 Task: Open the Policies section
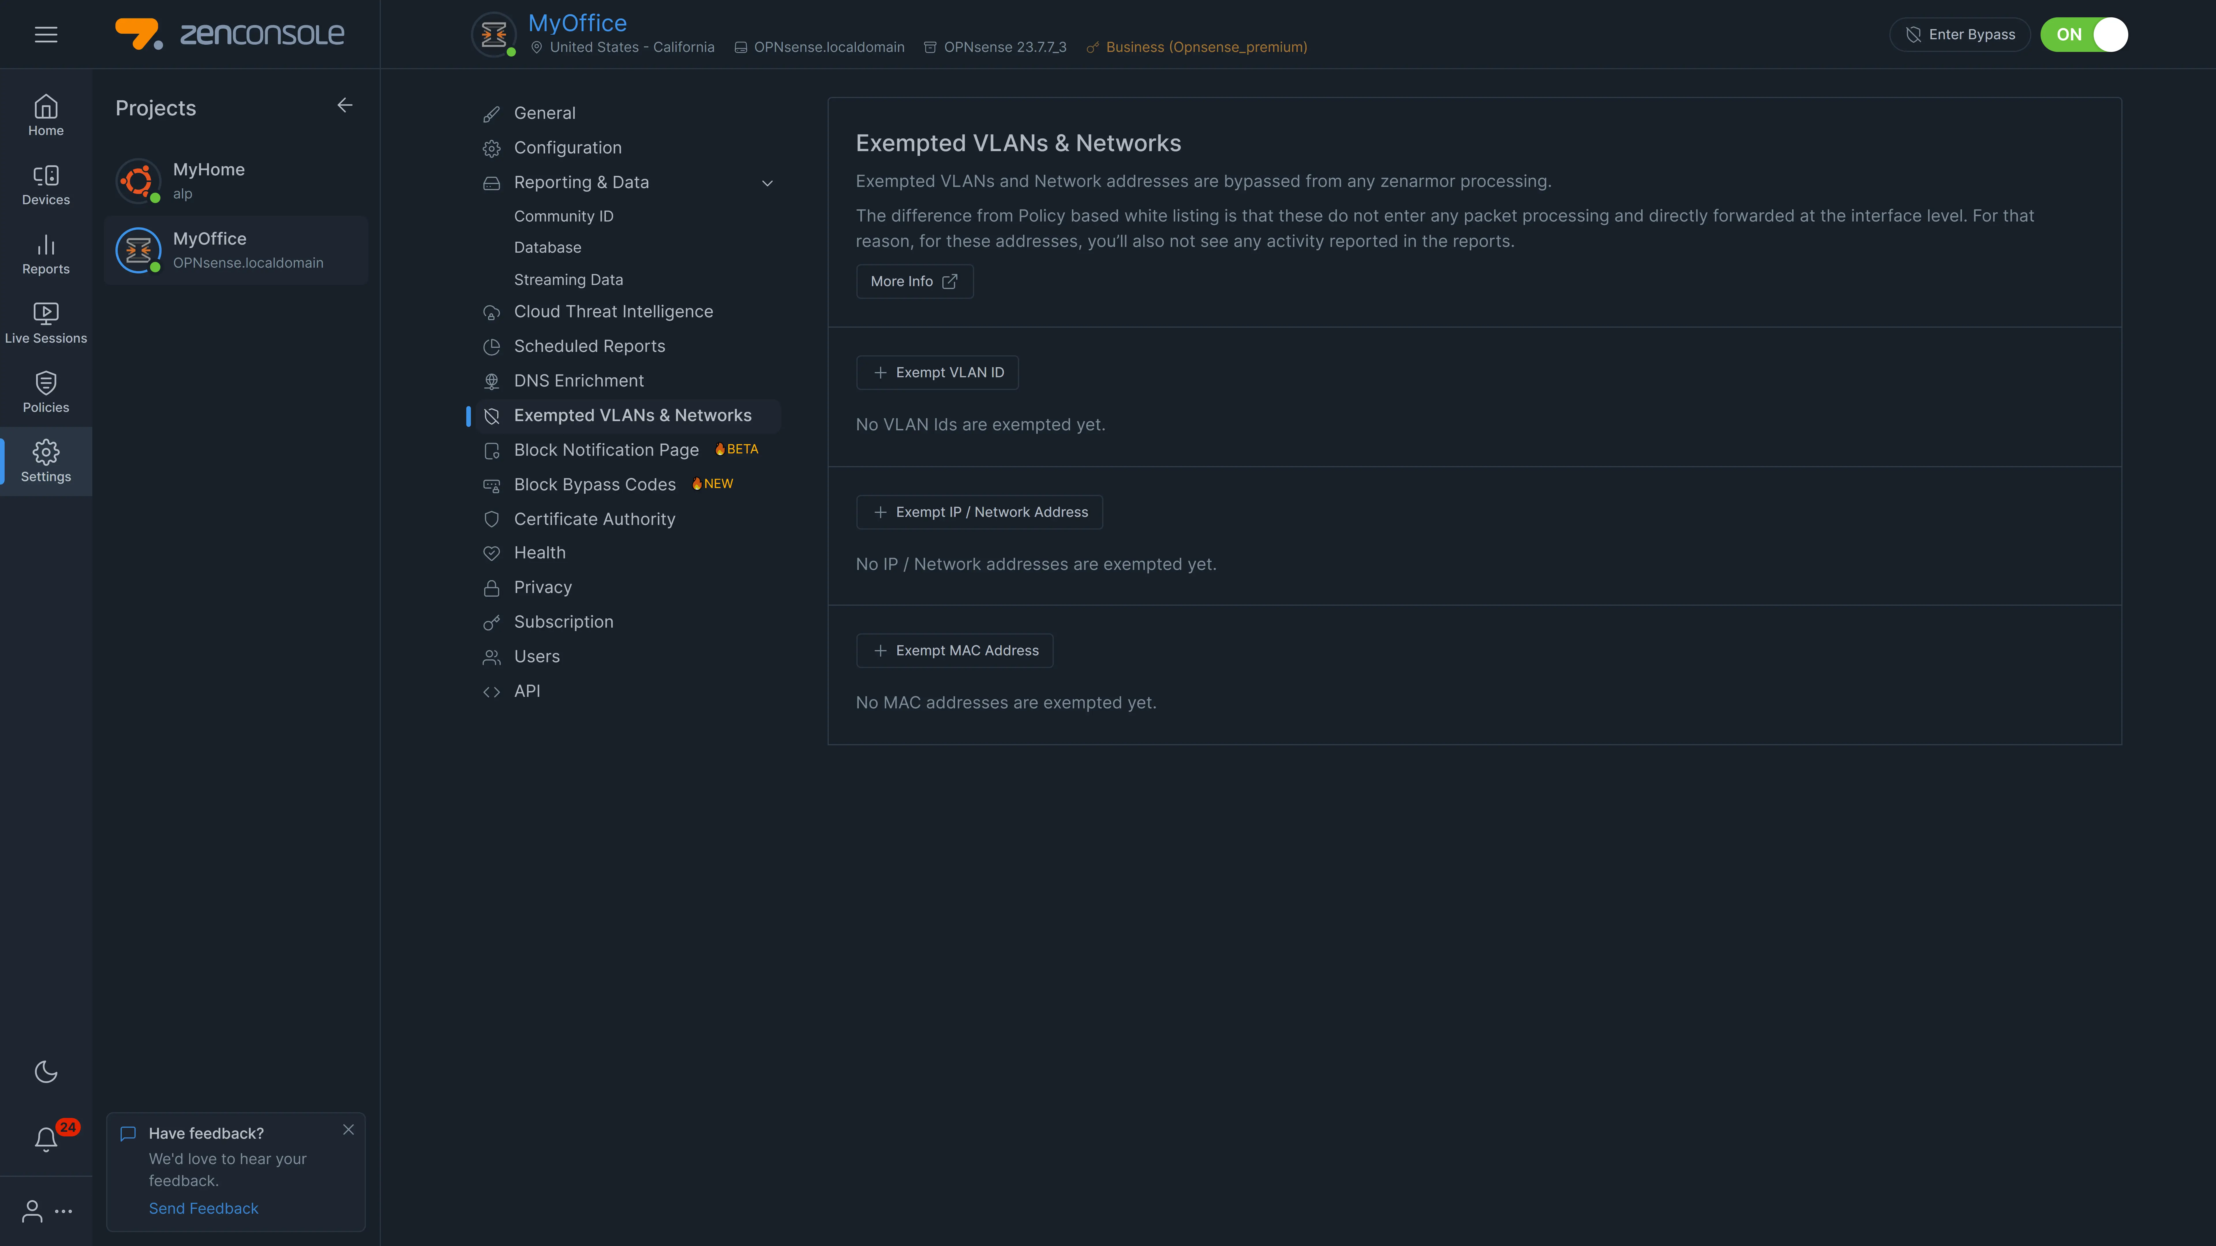pyautogui.click(x=46, y=393)
